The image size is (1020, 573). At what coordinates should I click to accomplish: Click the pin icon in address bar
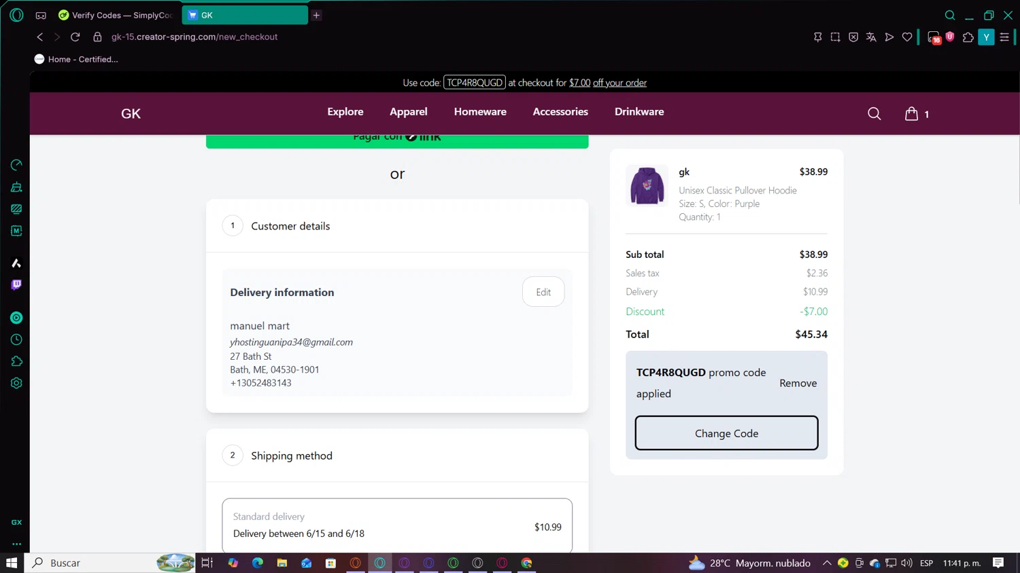point(818,37)
